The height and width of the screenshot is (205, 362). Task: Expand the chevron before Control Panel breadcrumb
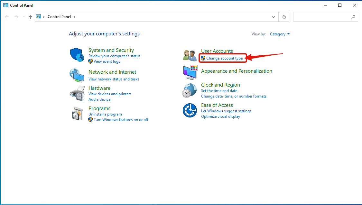[44, 17]
